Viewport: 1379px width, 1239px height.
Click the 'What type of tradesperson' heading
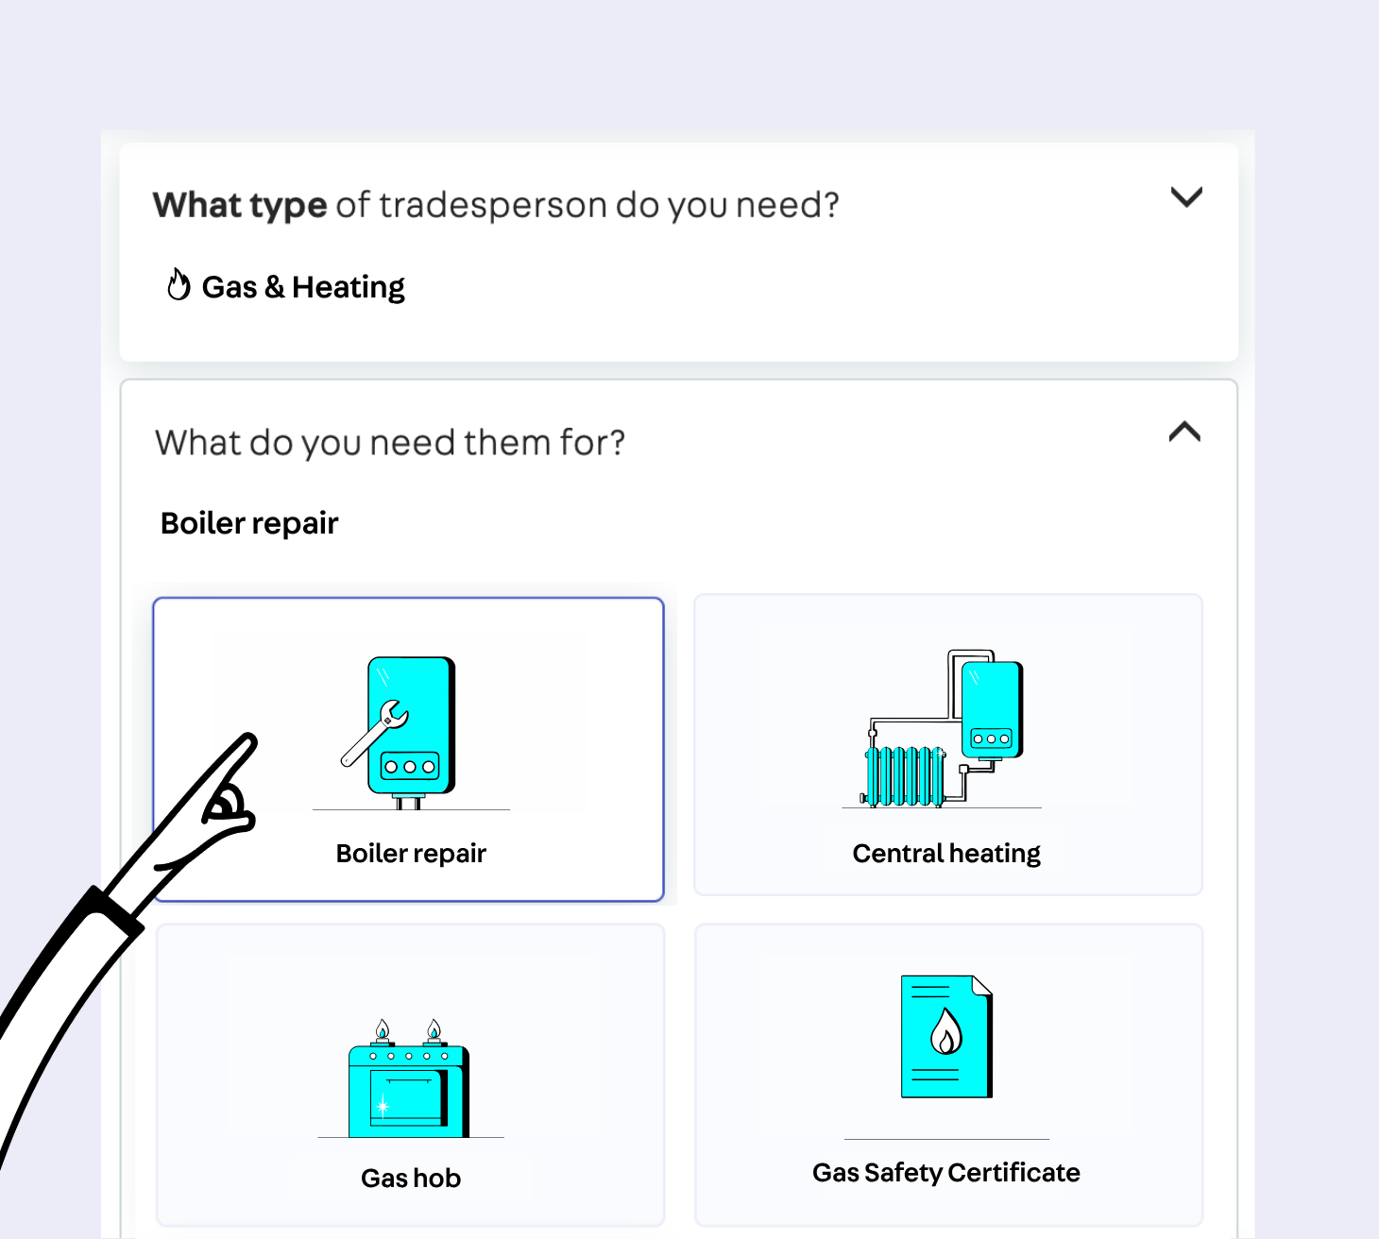496,205
